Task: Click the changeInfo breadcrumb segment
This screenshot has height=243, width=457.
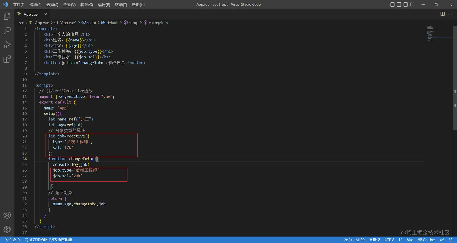Action: (156, 23)
